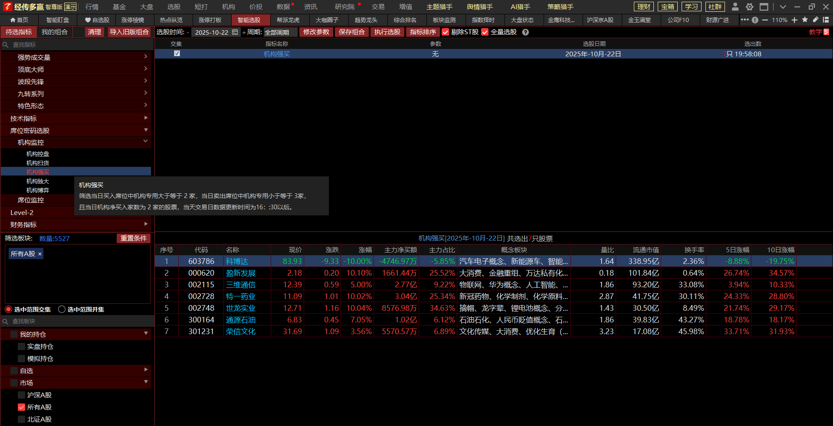Viewport: 833px width, 426px height.
Task: Open the layout panel icon
Action: [x=826, y=20]
